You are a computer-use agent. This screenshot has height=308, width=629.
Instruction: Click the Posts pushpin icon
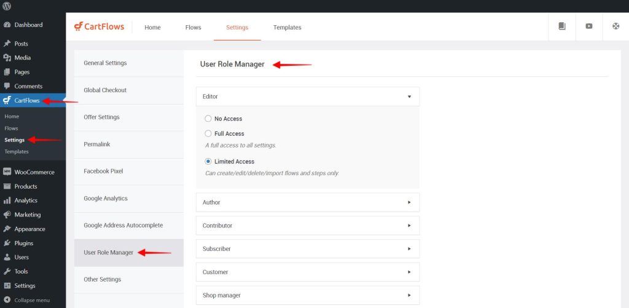point(7,44)
